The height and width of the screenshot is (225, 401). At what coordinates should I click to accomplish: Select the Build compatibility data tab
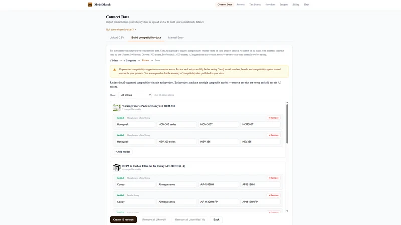coord(146,38)
